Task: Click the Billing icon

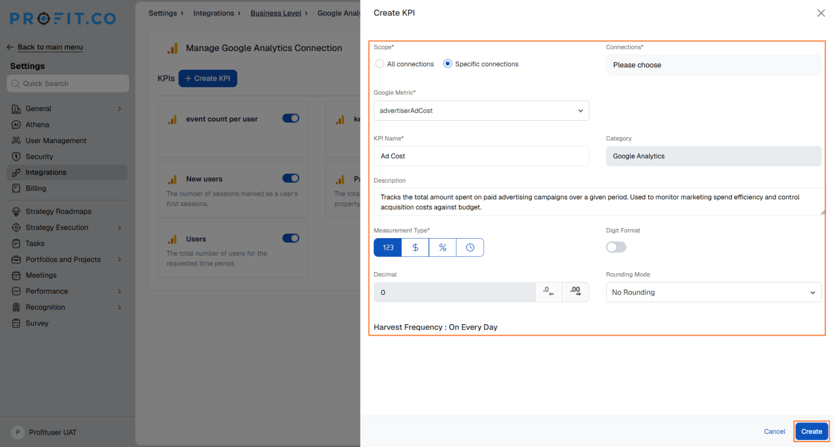Action: pyautogui.click(x=16, y=188)
